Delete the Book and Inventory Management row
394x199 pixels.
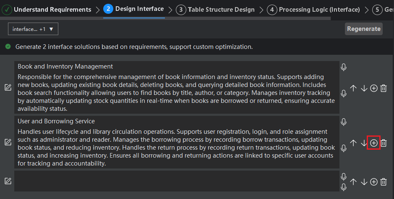click(384, 88)
